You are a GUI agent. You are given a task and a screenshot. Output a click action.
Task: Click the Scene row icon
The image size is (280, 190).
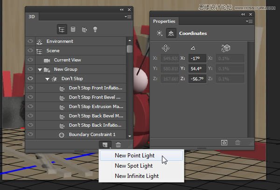(39, 51)
